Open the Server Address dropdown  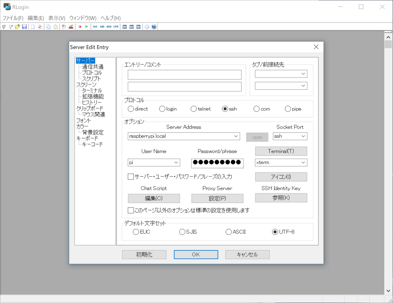pos(236,136)
